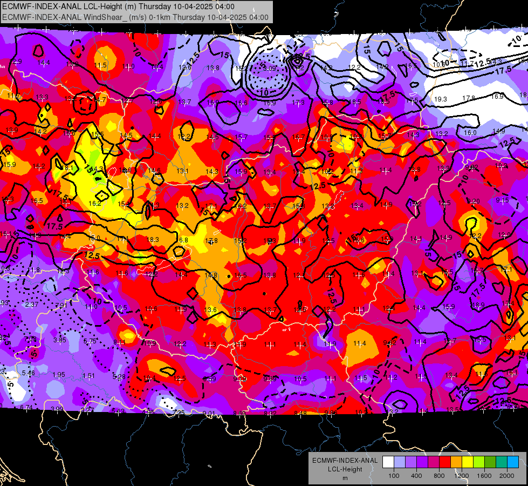Click the '7.25' grid value at bottom
Screen dimensions: 528x486
click(x=179, y=413)
